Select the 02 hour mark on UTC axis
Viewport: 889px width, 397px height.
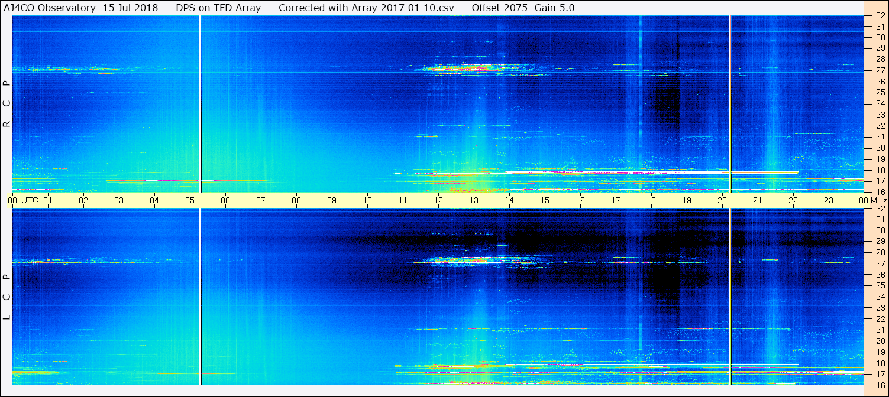(x=83, y=200)
